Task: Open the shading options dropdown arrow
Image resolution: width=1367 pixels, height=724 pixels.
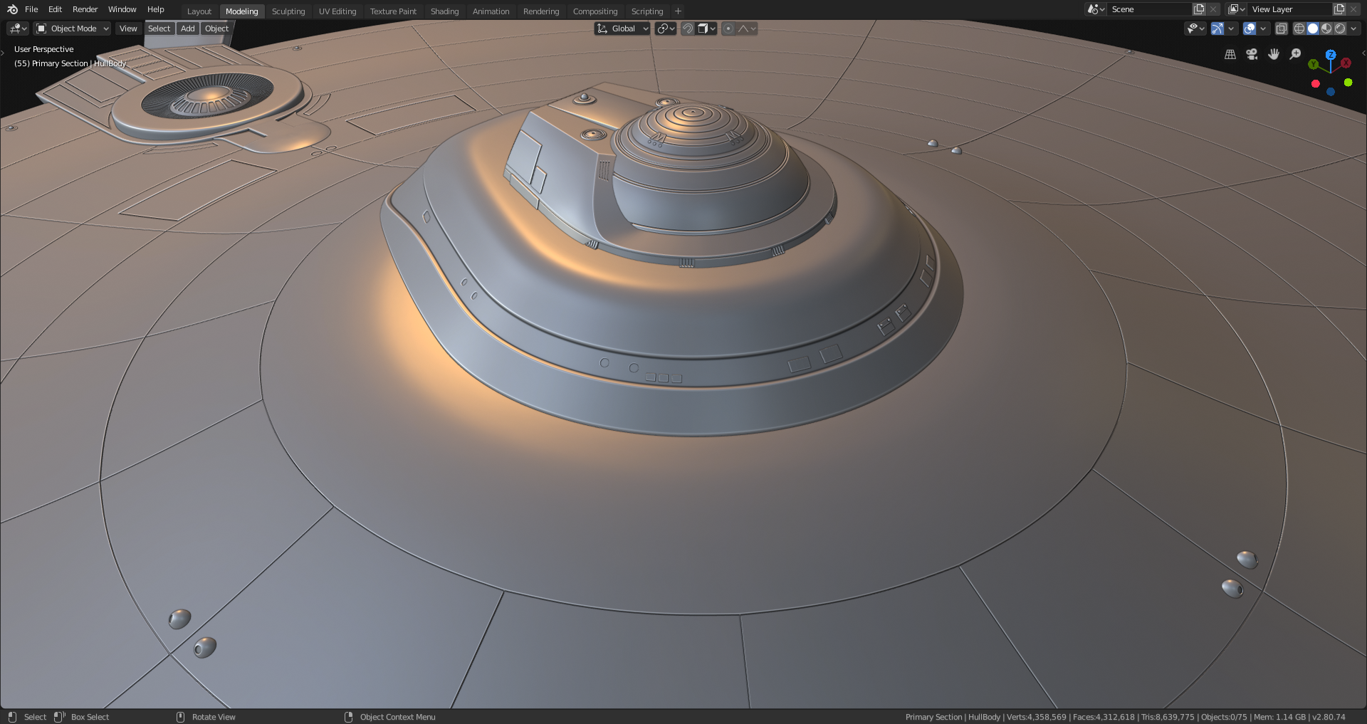Action: (1353, 28)
